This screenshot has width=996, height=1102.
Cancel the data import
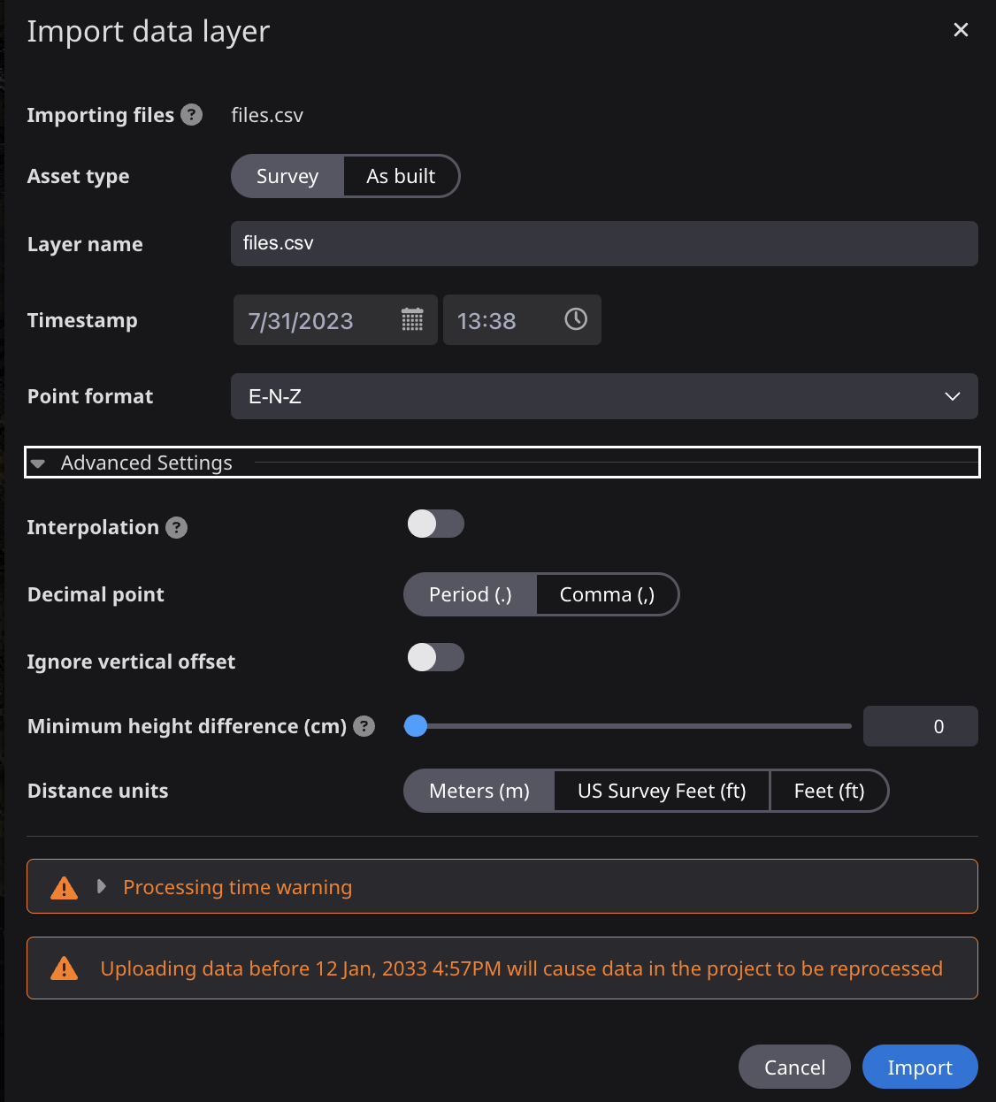[x=793, y=1067]
